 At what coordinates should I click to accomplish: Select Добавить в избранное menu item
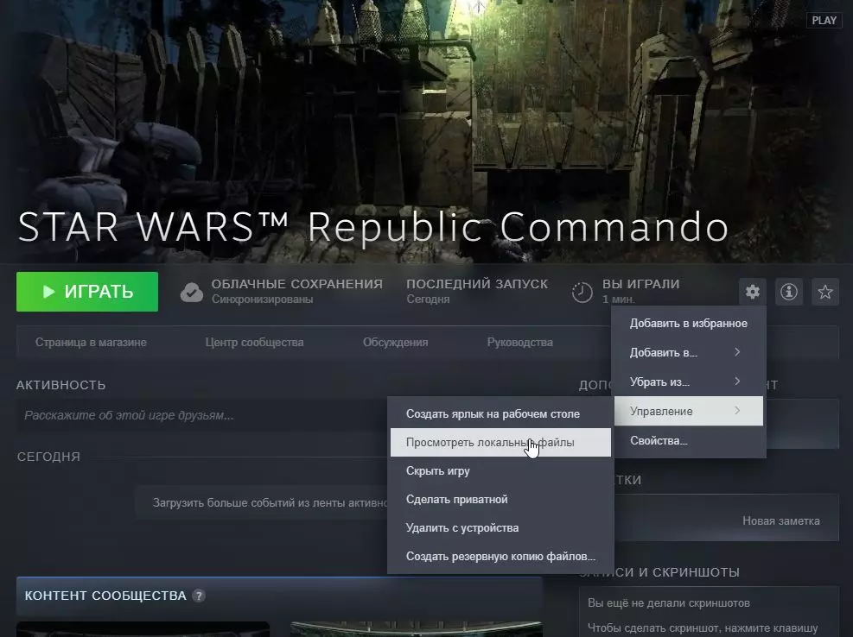point(689,324)
